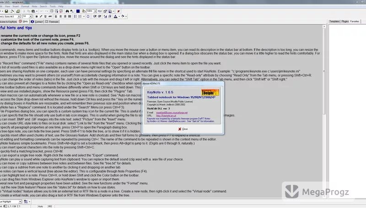Open Find with the binoculars icon
Image resolution: width=366 pixels, height=208 pixels.
pos(67,11)
